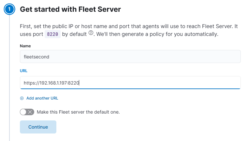
Task: Click the vertical step connector line
Action: [9, 82]
